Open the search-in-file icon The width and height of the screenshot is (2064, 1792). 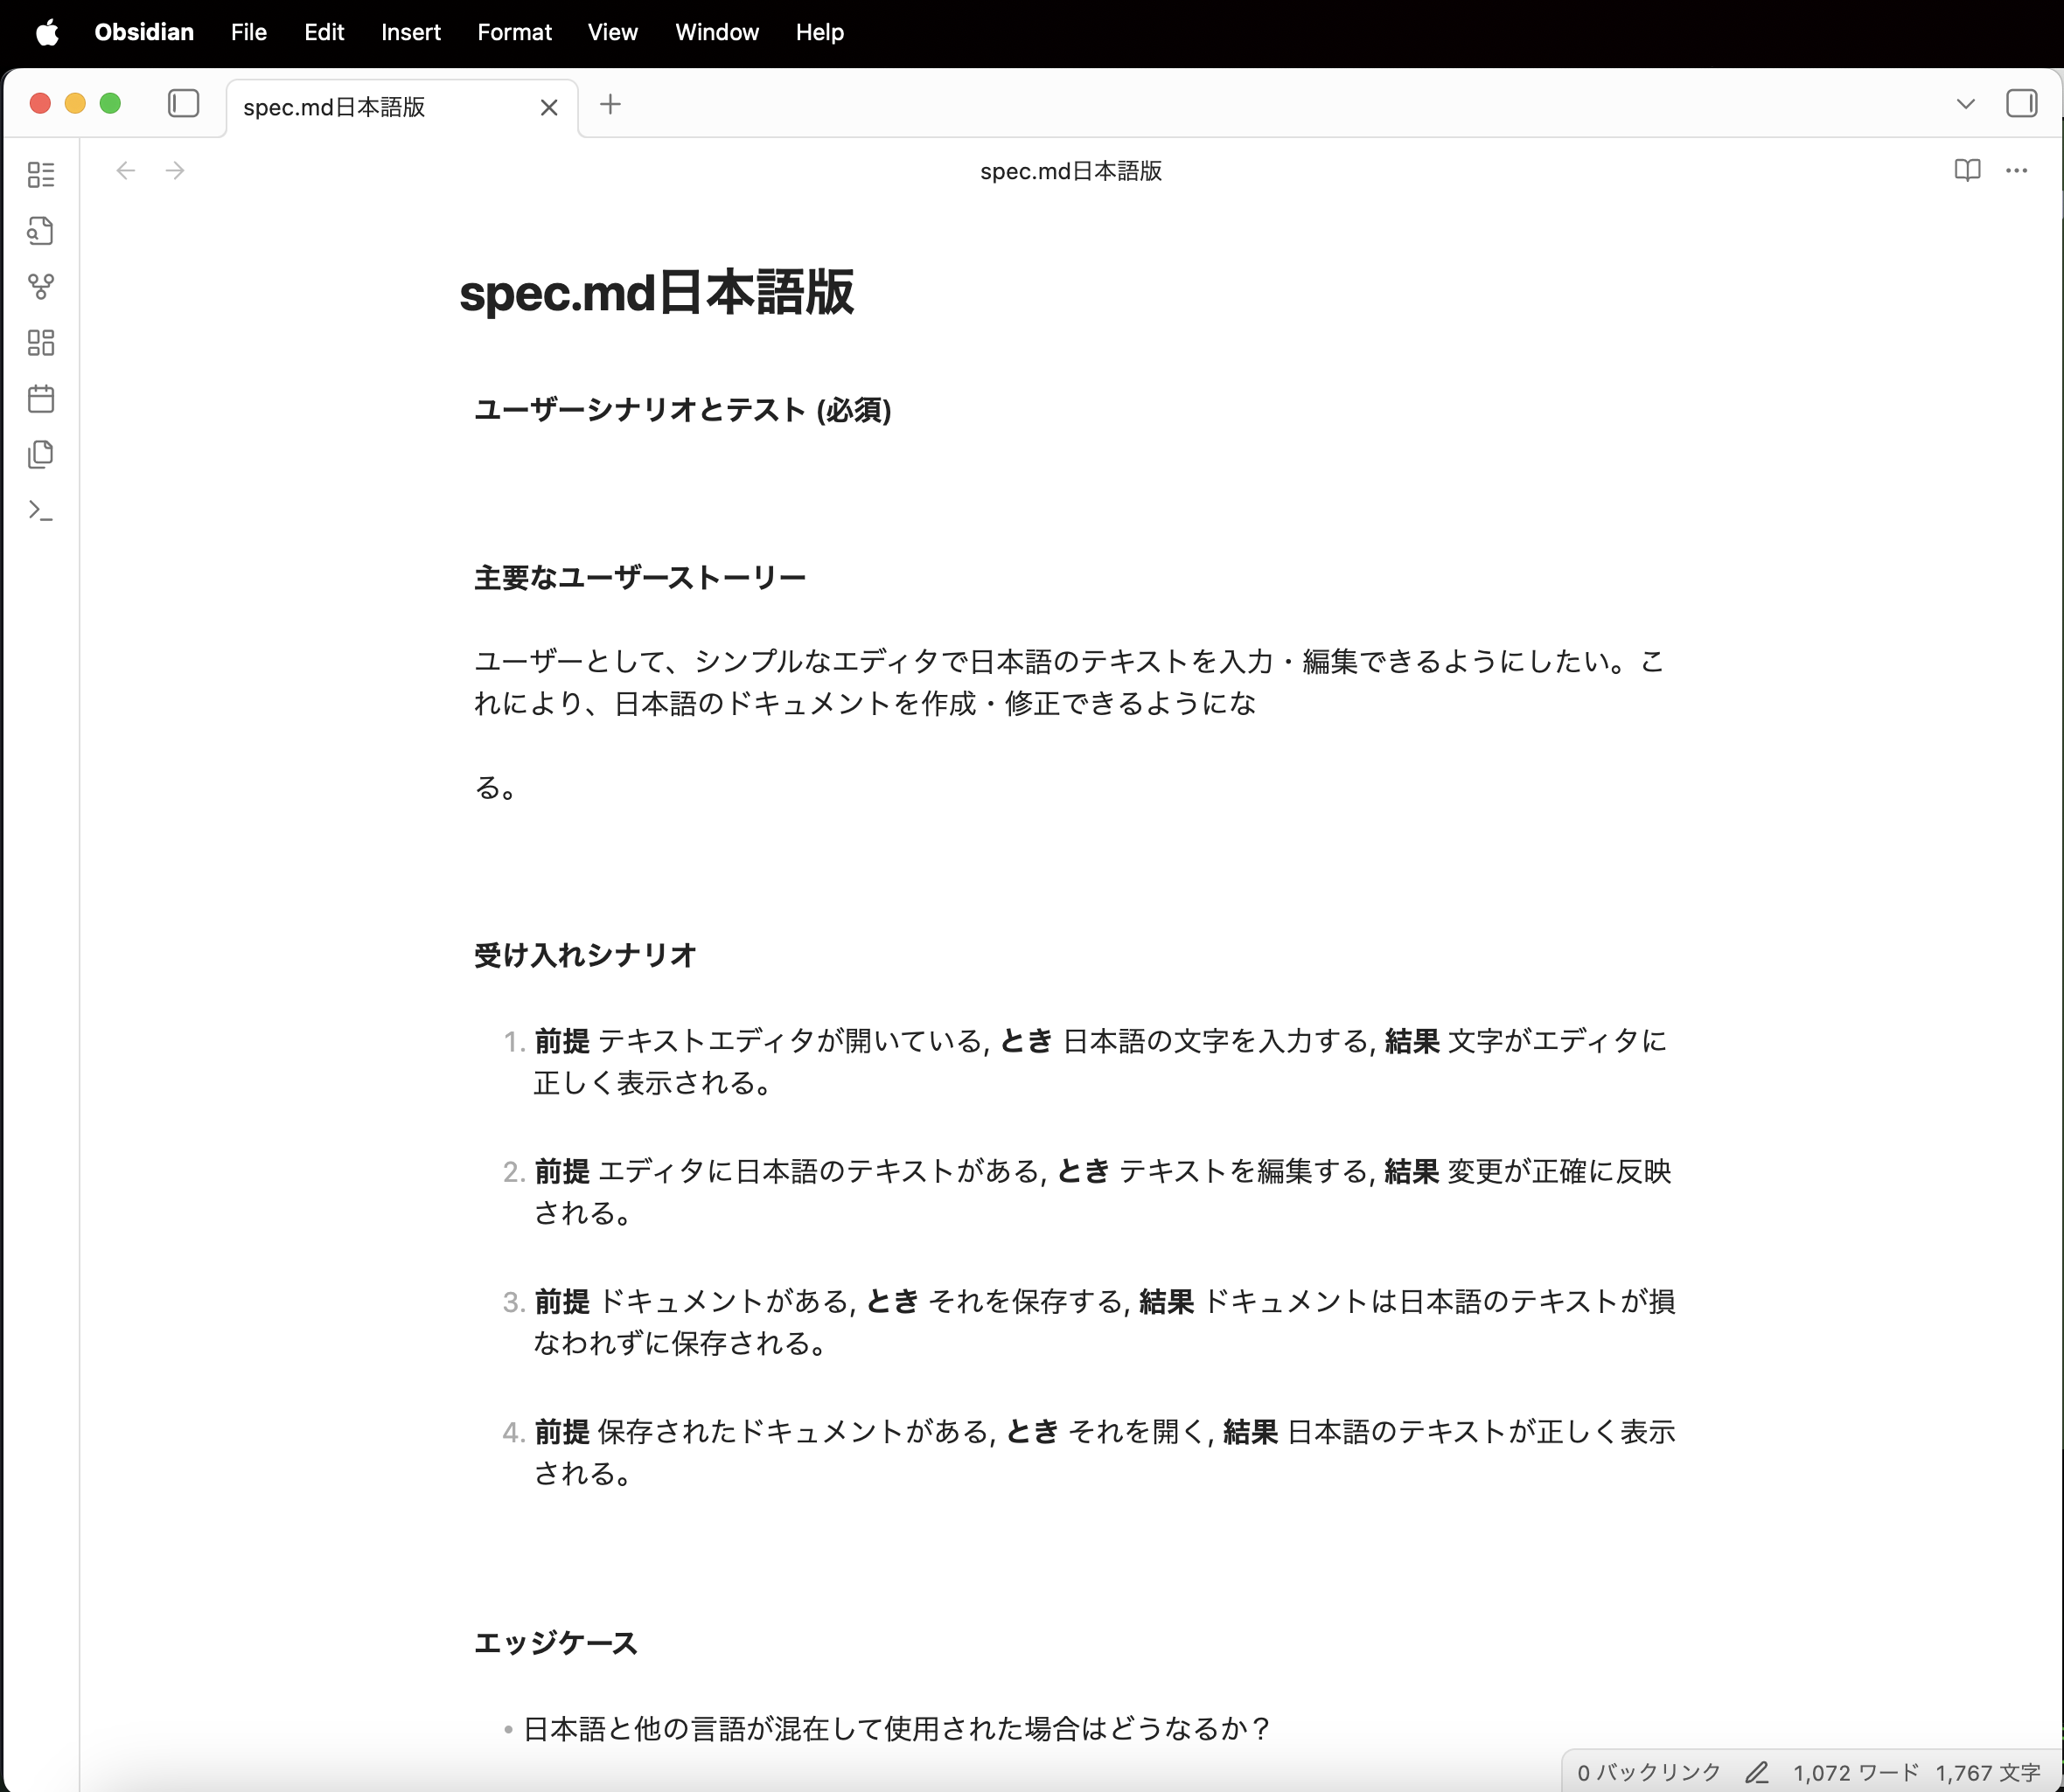(x=40, y=230)
